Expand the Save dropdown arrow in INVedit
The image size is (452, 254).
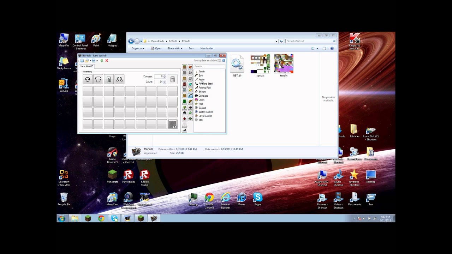(x=97, y=61)
